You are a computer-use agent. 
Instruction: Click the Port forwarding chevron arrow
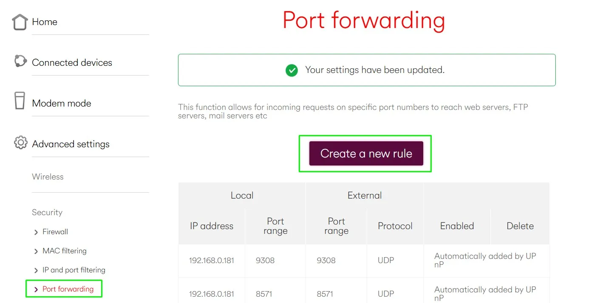coord(36,289)
